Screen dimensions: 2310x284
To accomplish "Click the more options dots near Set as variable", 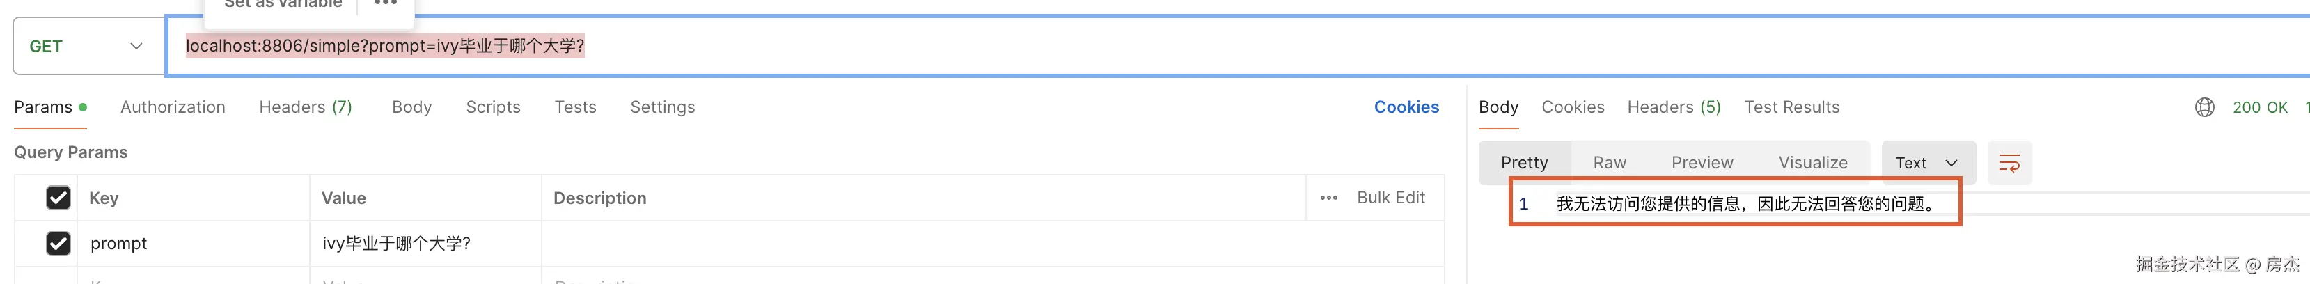I will coord(386,3).
